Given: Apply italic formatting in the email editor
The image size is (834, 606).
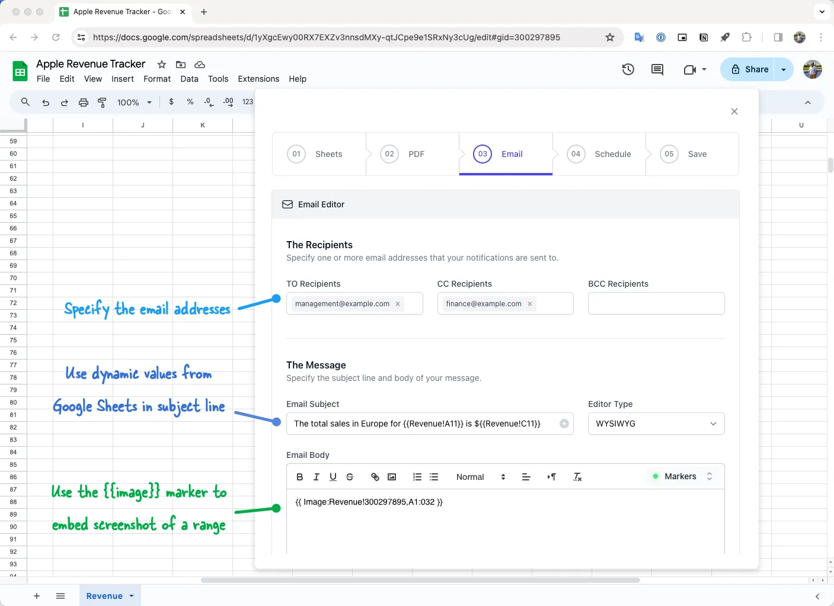Looking at the screenshot, I should (x=317, y=477).
